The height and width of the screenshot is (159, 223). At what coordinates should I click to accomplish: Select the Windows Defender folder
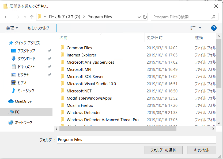84,113
